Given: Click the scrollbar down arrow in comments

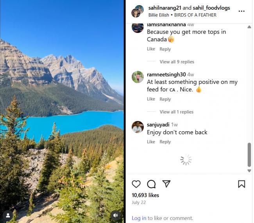Looking at the screenshot, I should click(x=249, y=171).
